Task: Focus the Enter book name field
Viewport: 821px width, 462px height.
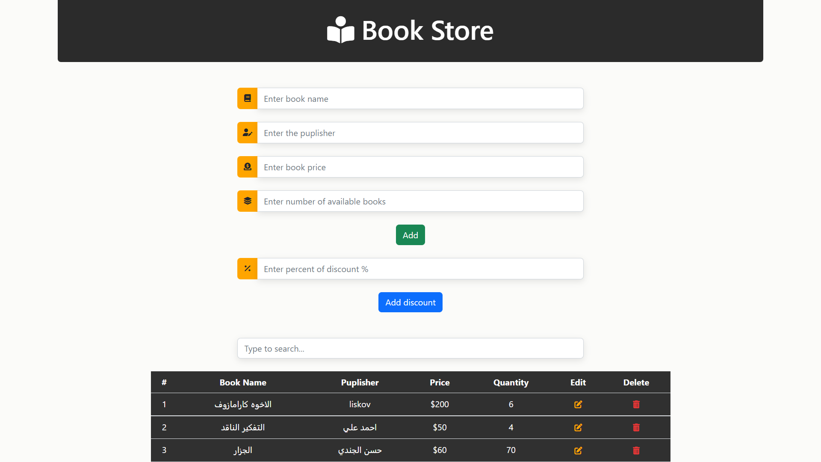Action: [420, 98]
